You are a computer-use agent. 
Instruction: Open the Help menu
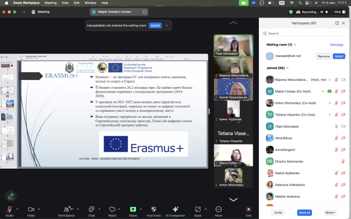(x=105, y=3)
